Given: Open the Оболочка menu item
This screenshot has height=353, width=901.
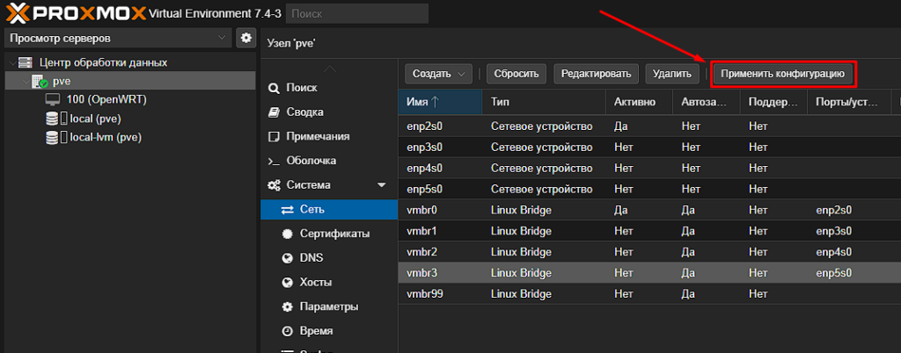Looking at the screenshot, I should 329,161.
